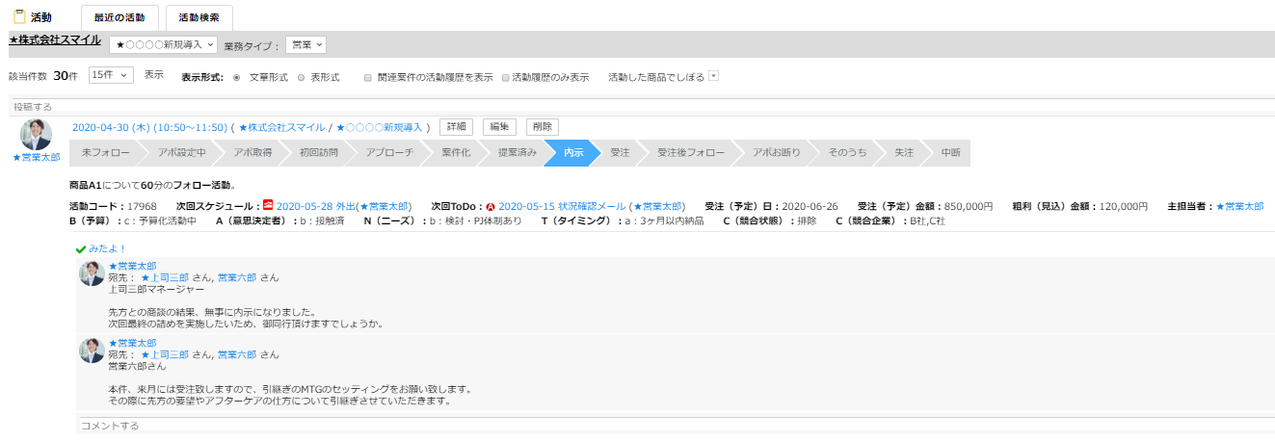Open the 業務タイプ 営業 dropdown

pyautogui.click(x=306, y=44)
